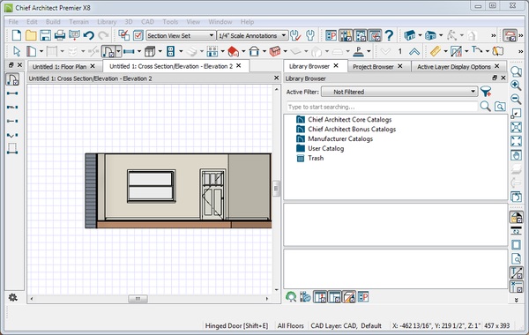Expand the cabinet tools dropdown arrow
Image resolution: width=529 pixels, height=335 pixels.
coord(160,52)
